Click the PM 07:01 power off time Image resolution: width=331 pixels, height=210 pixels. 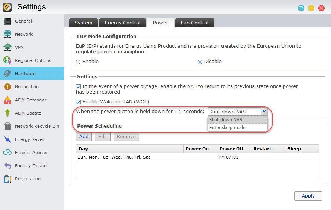pyautogui.click(x=228, y=157)
